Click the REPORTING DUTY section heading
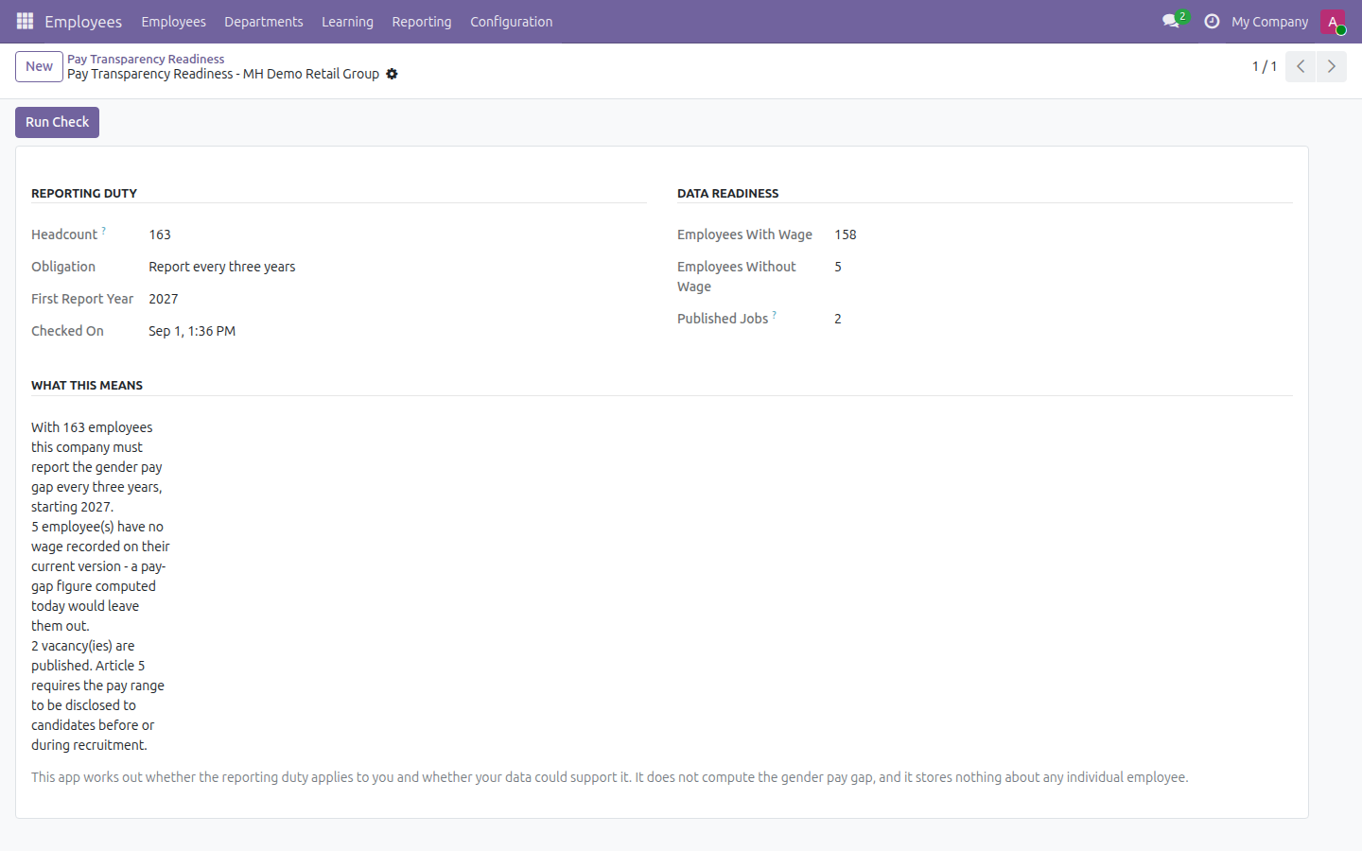This screenshot has width=1362, height=851. 84,193
